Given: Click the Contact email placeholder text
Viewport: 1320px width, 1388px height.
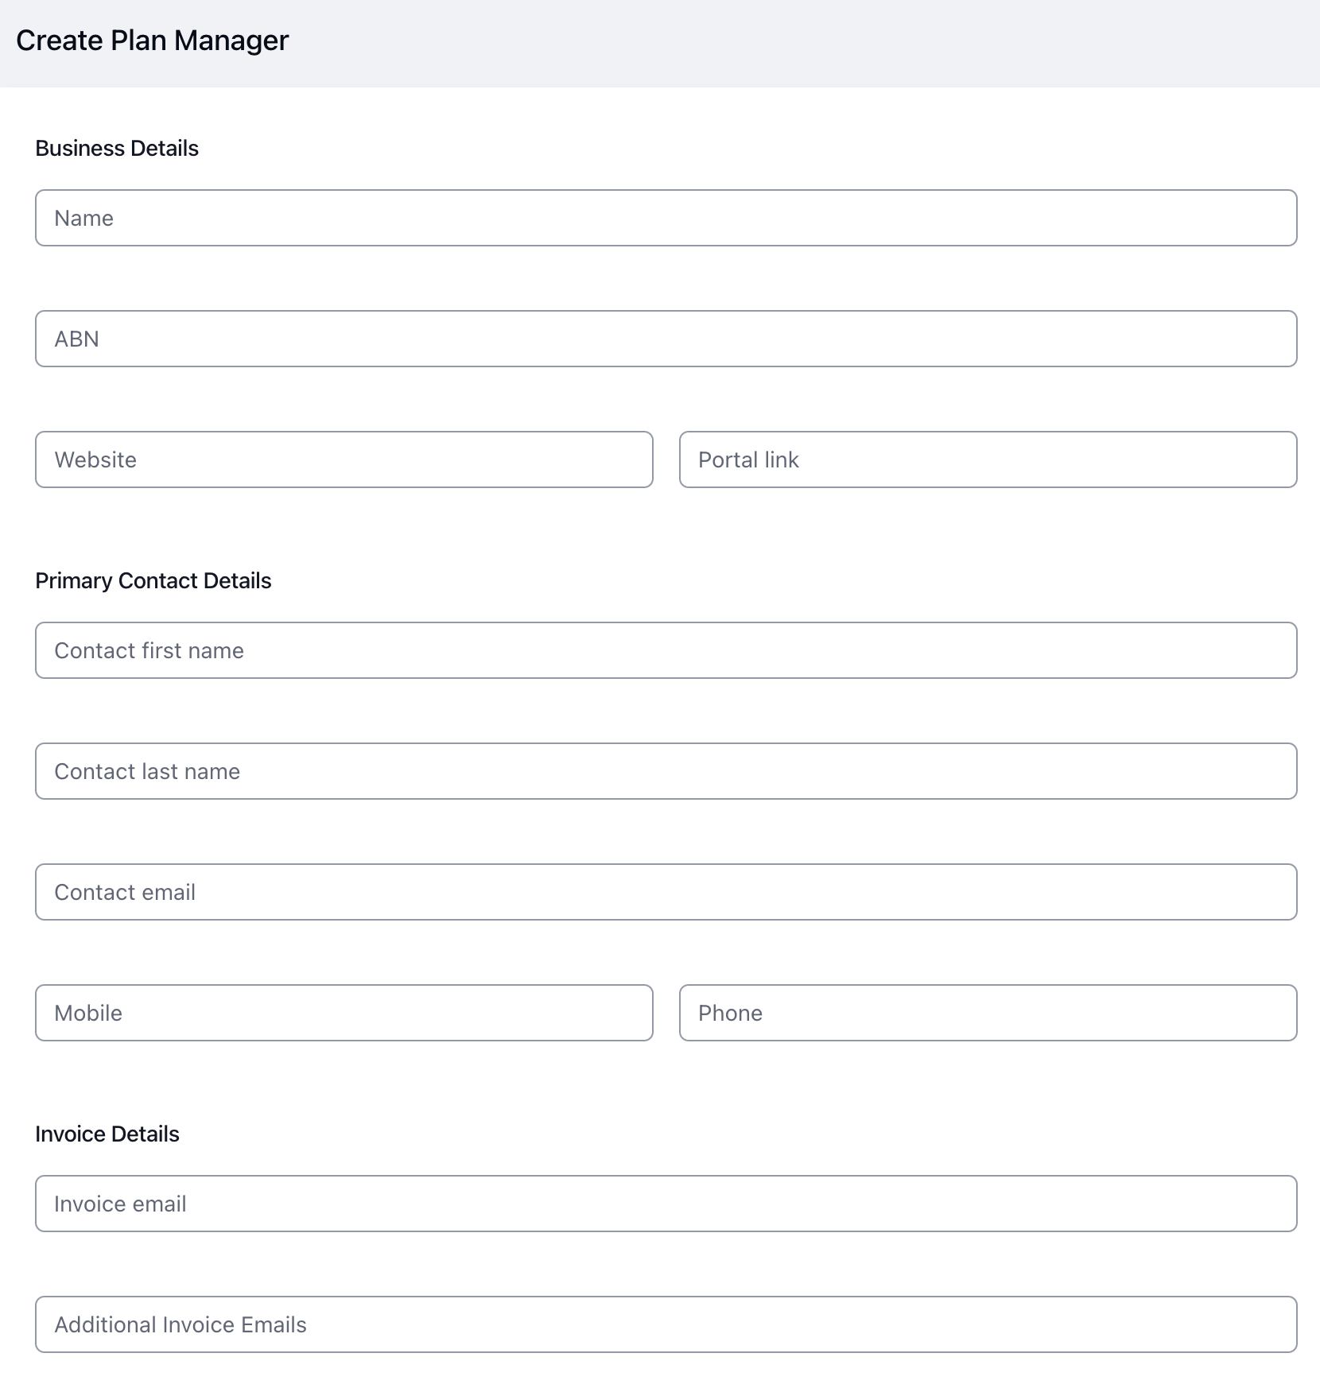Looking at the screenshot, I should pos(125,893).
